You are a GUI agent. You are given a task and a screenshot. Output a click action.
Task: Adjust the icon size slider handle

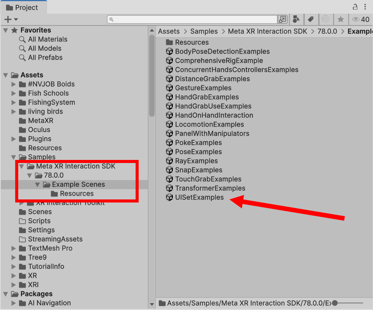pyautogui.click(x=335, y=303)
